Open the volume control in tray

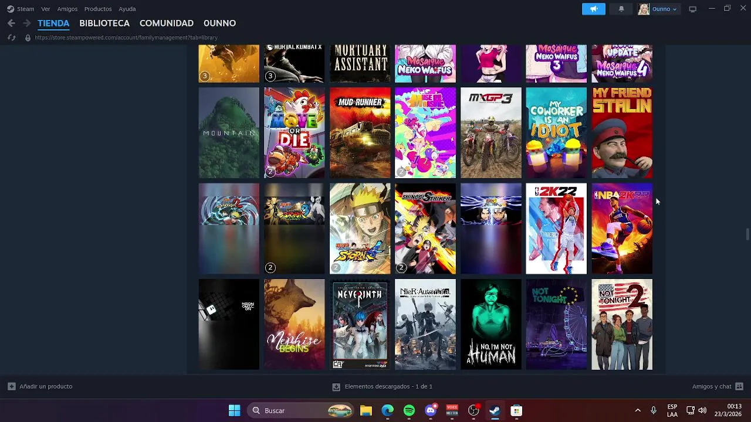(702, 410)
